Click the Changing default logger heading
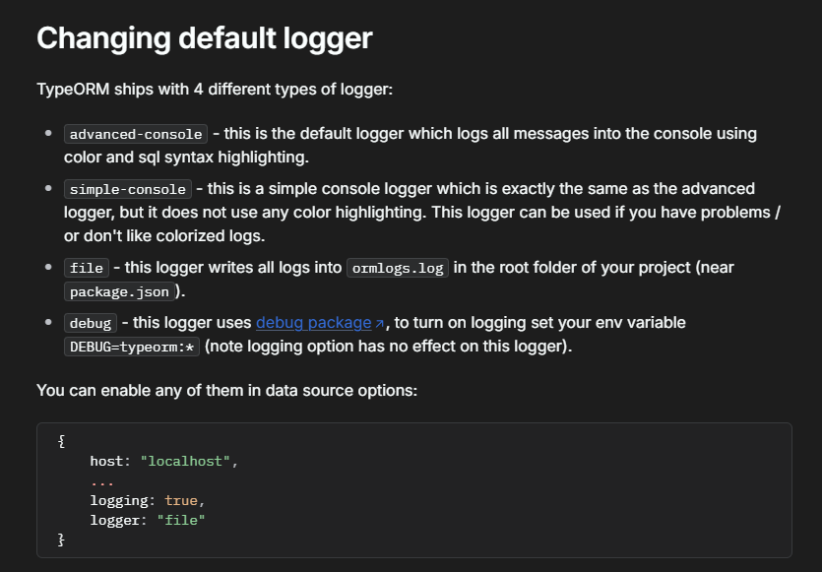The image size is (822, 572). (205, 37)
